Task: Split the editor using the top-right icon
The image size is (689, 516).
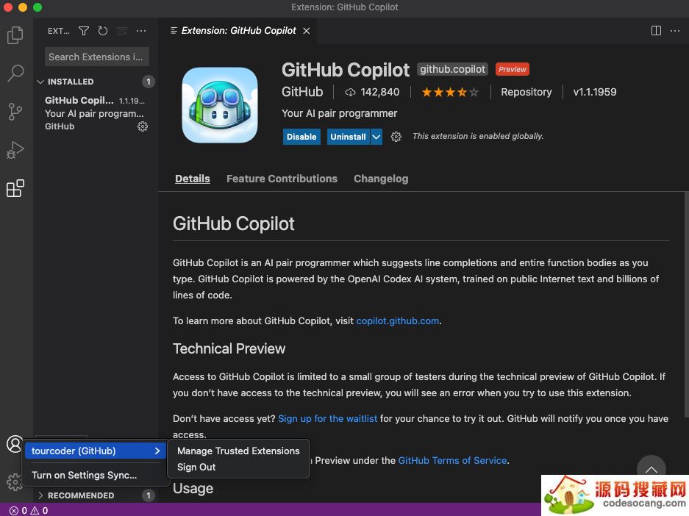Action: (x=655, y=30)
